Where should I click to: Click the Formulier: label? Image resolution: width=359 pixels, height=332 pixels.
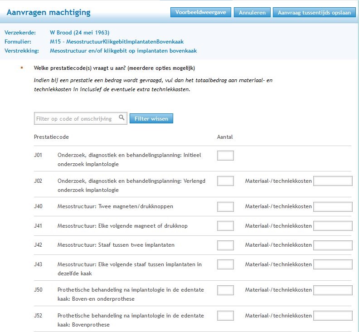(18, 42)
